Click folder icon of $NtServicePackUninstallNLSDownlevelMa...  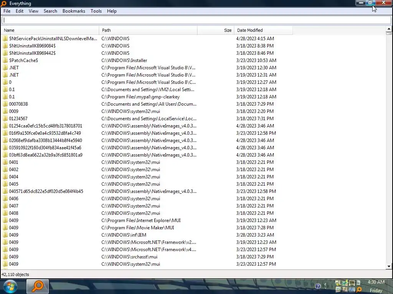pos(5,39)
